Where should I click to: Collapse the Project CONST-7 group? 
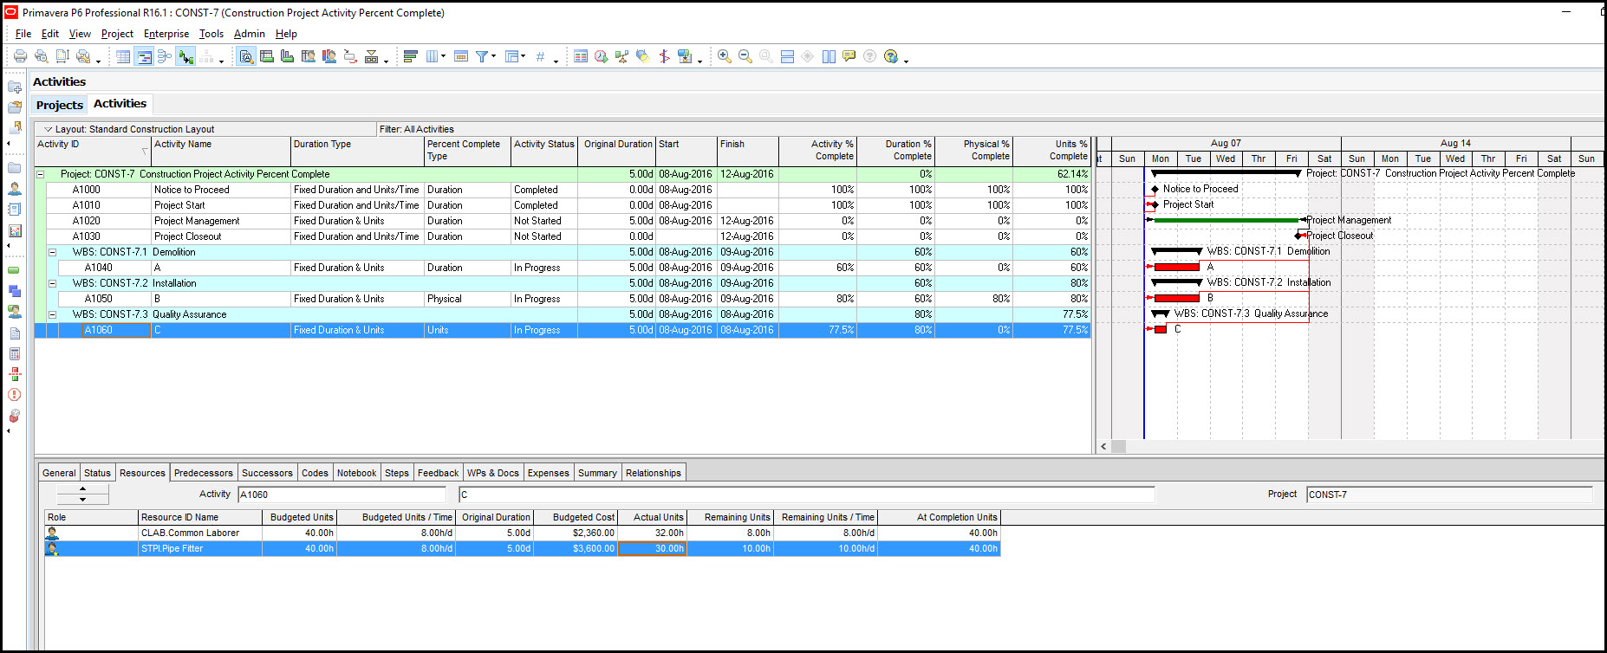pyautogui.click(x=40, y=174)
